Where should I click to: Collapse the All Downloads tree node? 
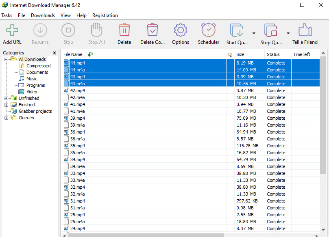click(x=6, y=60)
